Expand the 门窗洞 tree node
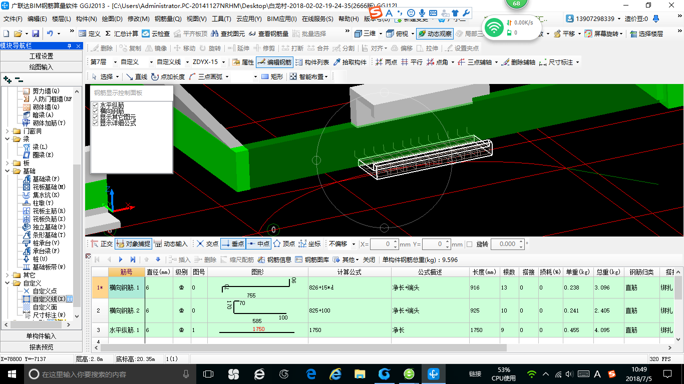684x384 pixels. point(7,131)
